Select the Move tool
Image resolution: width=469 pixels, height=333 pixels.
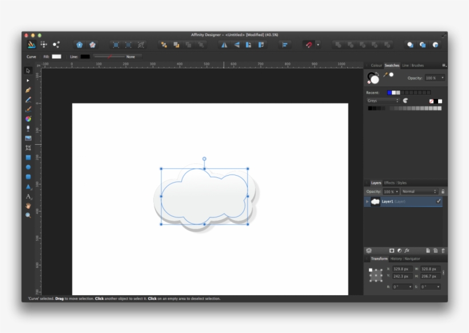pyautogui.click(x=27, y=71)
